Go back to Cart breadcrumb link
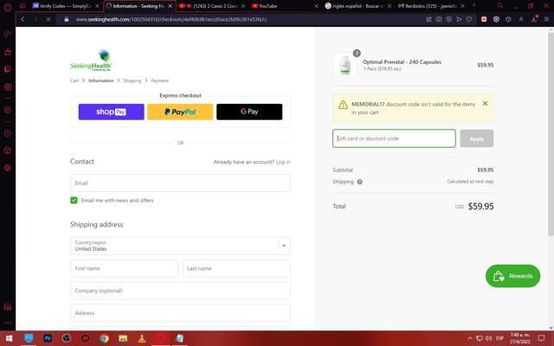 74,80
